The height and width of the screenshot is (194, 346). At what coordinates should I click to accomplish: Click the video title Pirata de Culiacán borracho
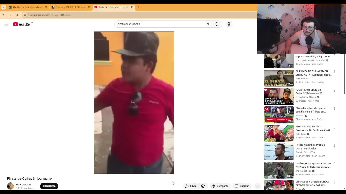29,179
